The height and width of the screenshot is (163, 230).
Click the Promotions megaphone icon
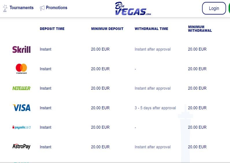(42, 8)
